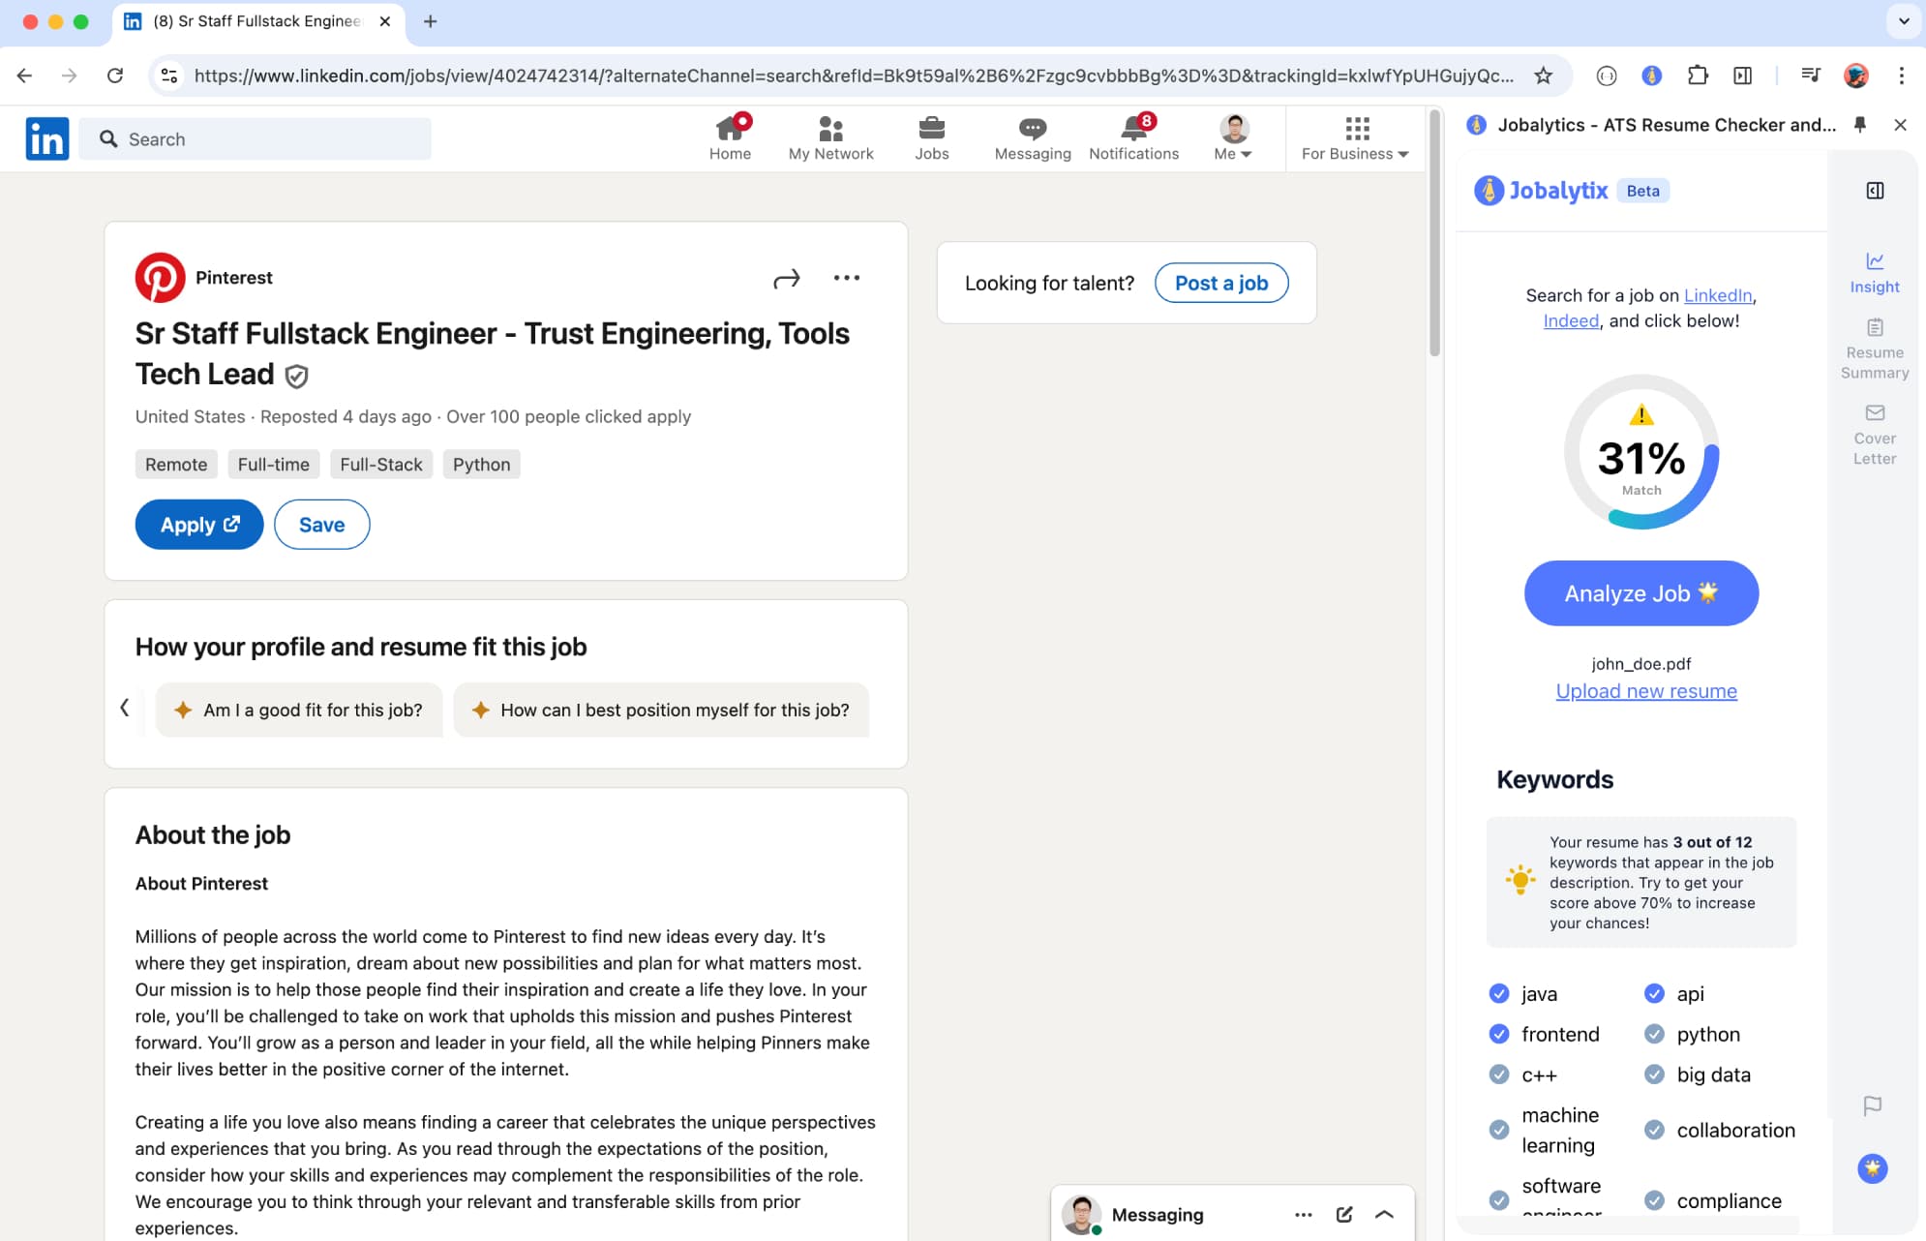Open the LinkedIn link in Jobalytix
The height and width of the screenshot is (1241, 1926).
[x=1718, y=295]
